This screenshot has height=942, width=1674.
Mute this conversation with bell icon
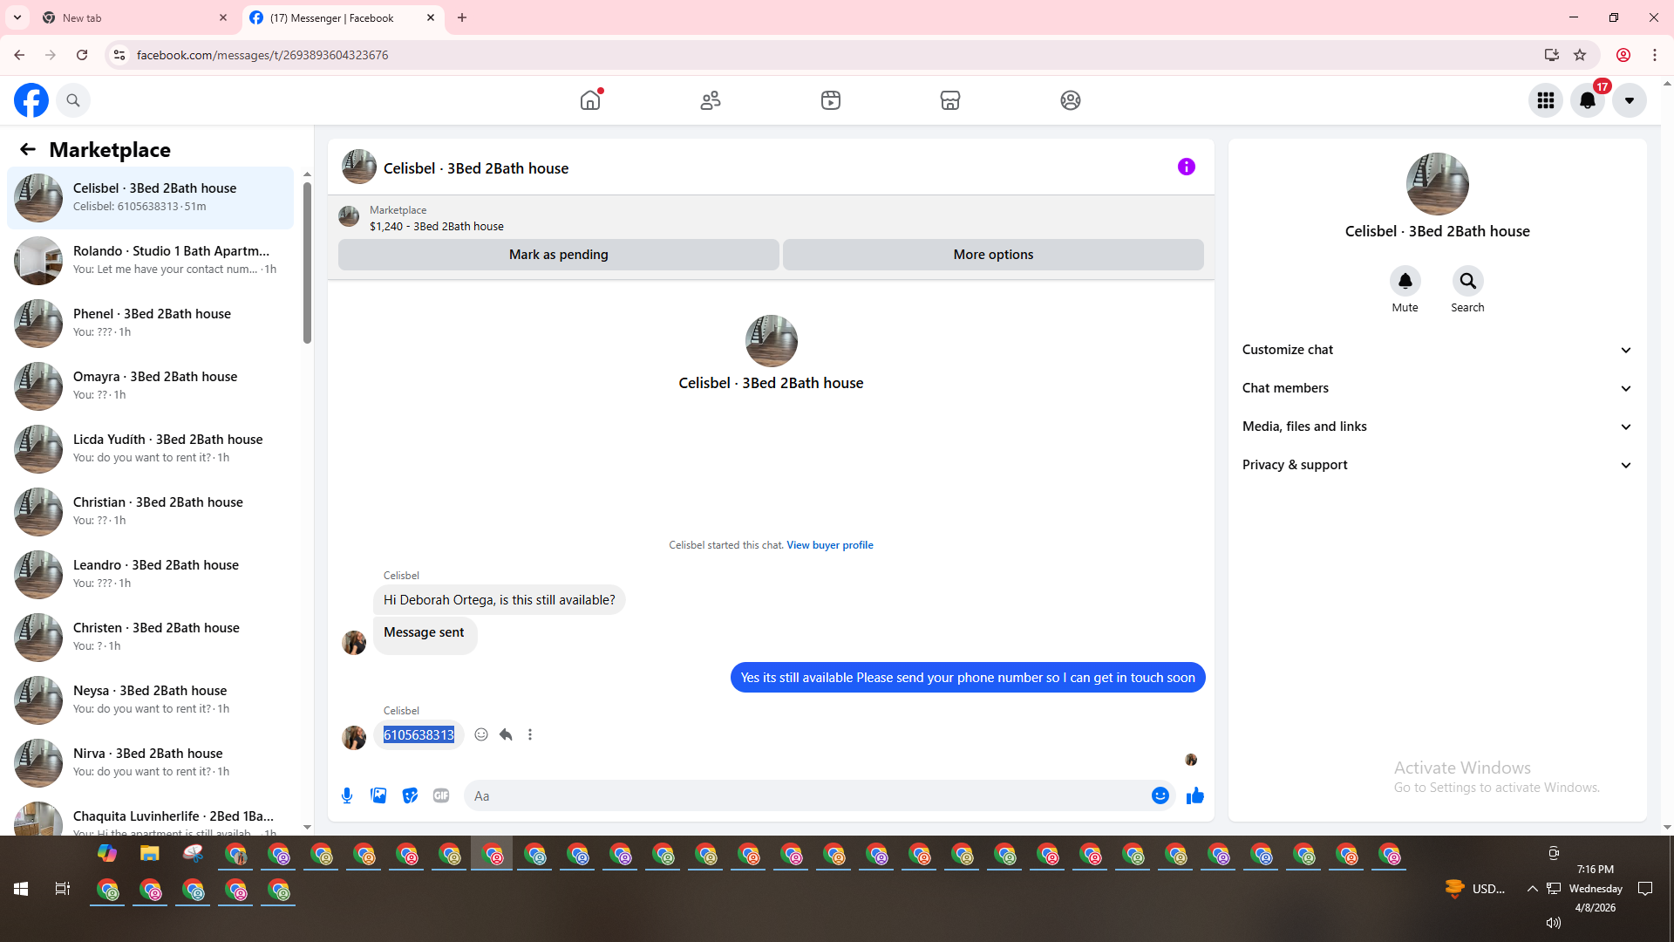click(1405, 281)
